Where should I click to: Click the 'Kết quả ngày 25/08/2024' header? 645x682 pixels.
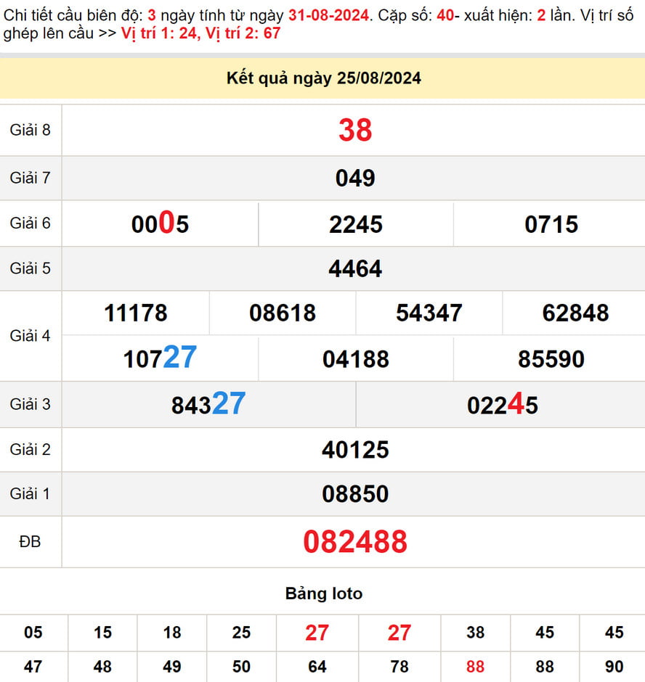(323, 78)
